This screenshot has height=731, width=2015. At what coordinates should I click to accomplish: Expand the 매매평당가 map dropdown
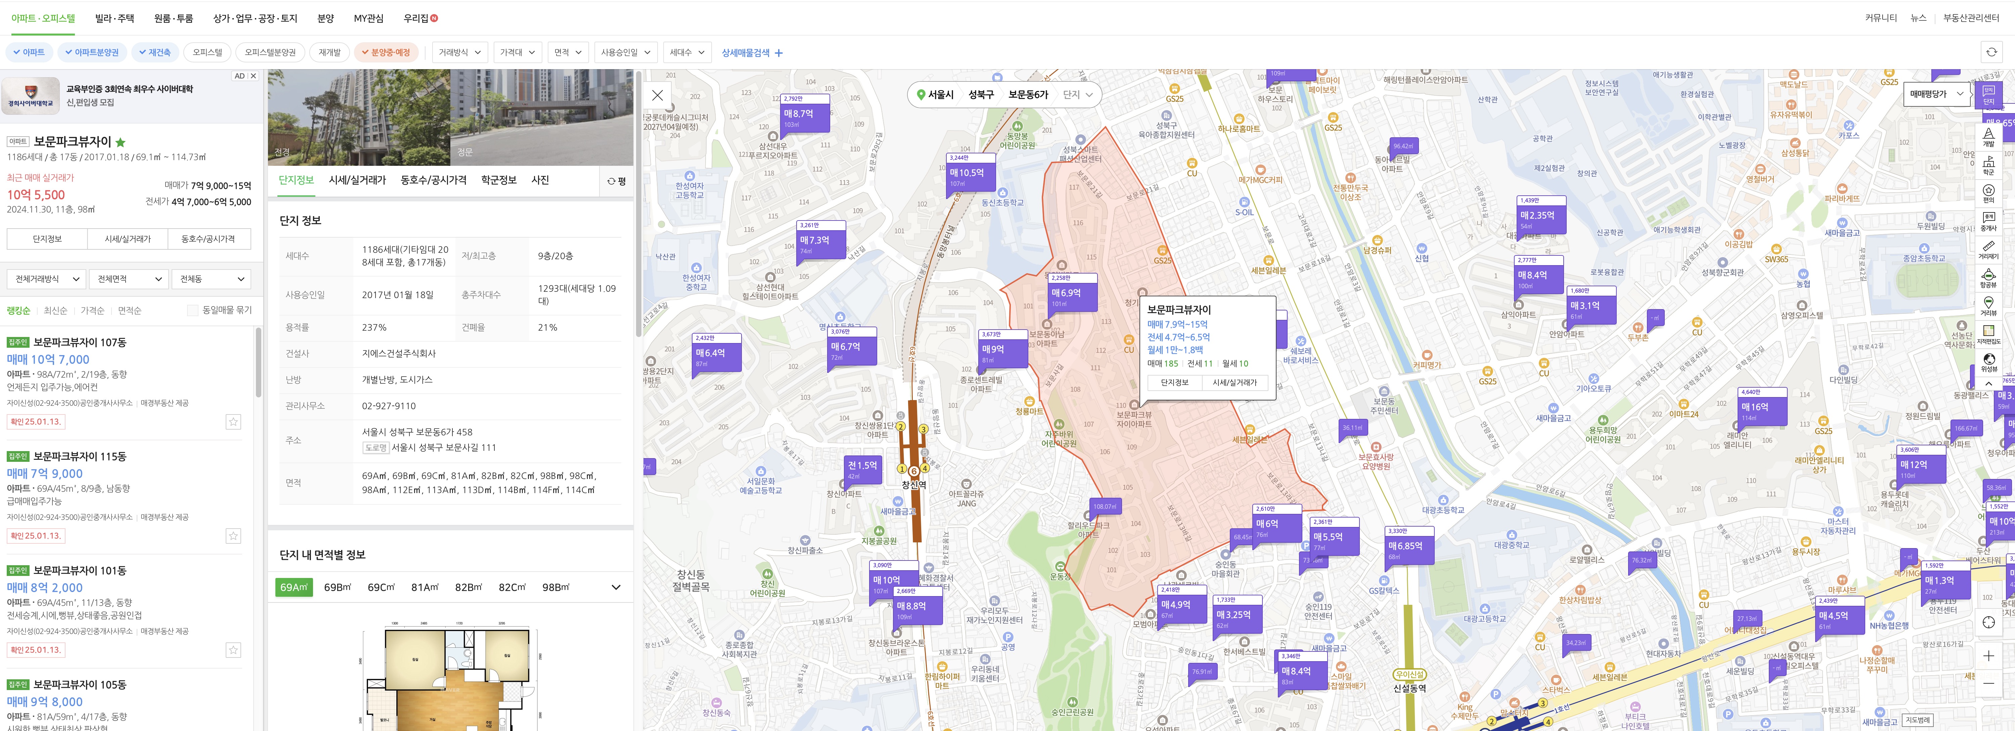coord(1936,94)
